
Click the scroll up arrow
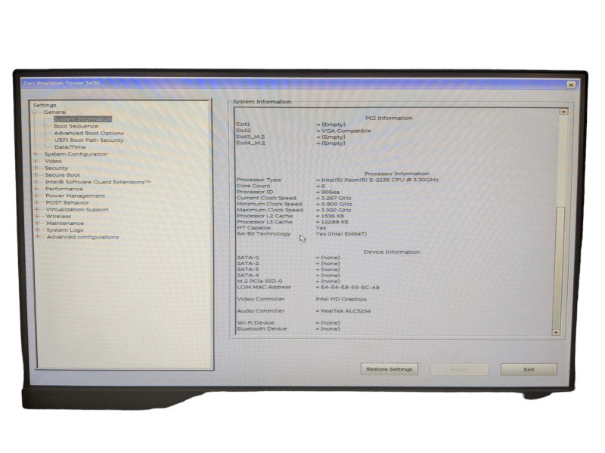[563, 112]
